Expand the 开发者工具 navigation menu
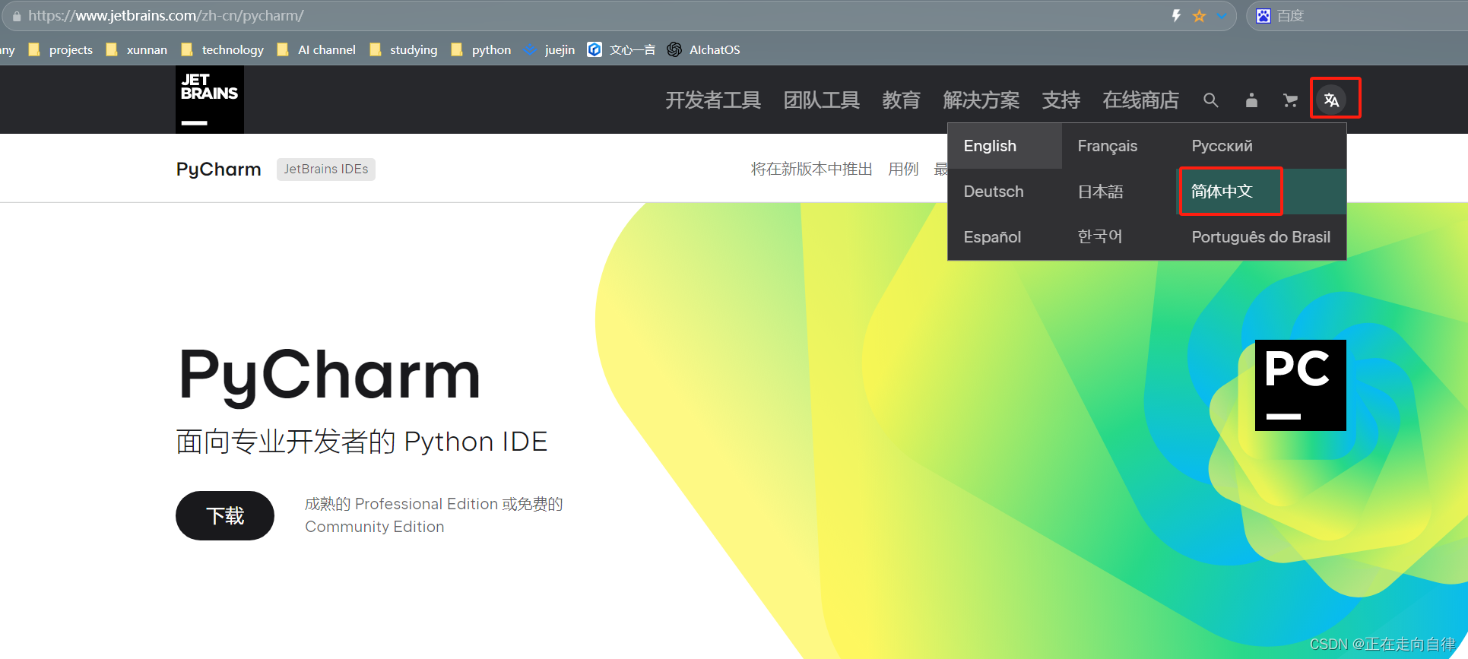The height and width of the screenshot is (659, 1468). pyautogui.click(x=712, y=100)
